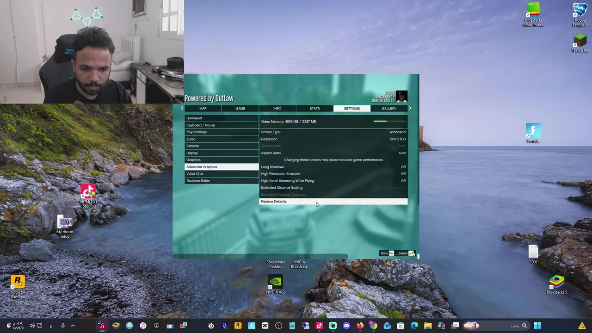592x333 pixels.
Task: Open the BlueStacks 5 desktop shortcut
Action: point(557,284)
